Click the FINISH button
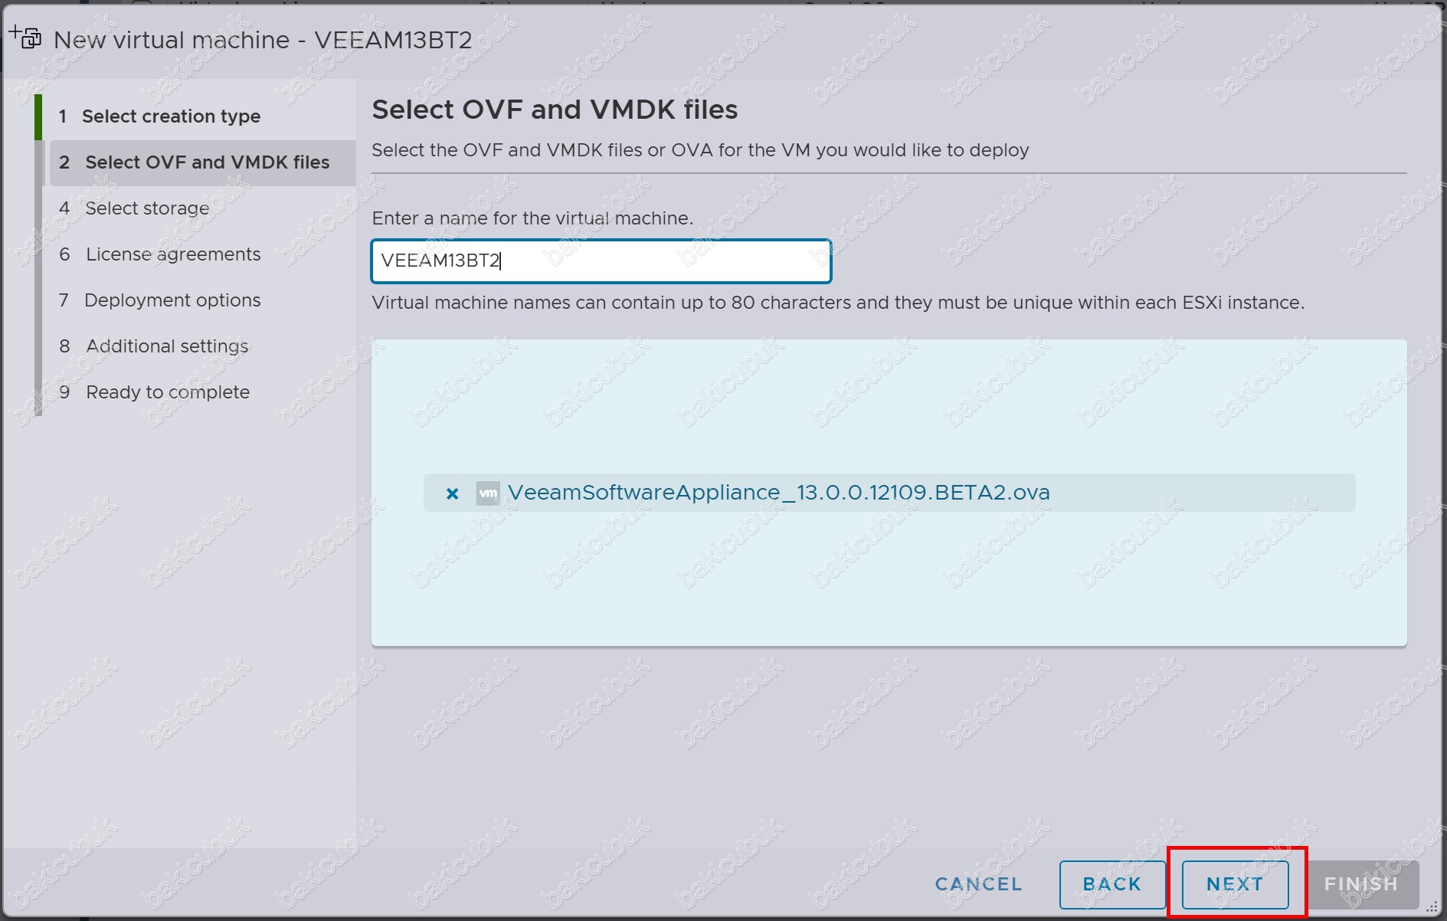Image resolution: width=1447 pixels, height=921 pixels. [1361, 884]
